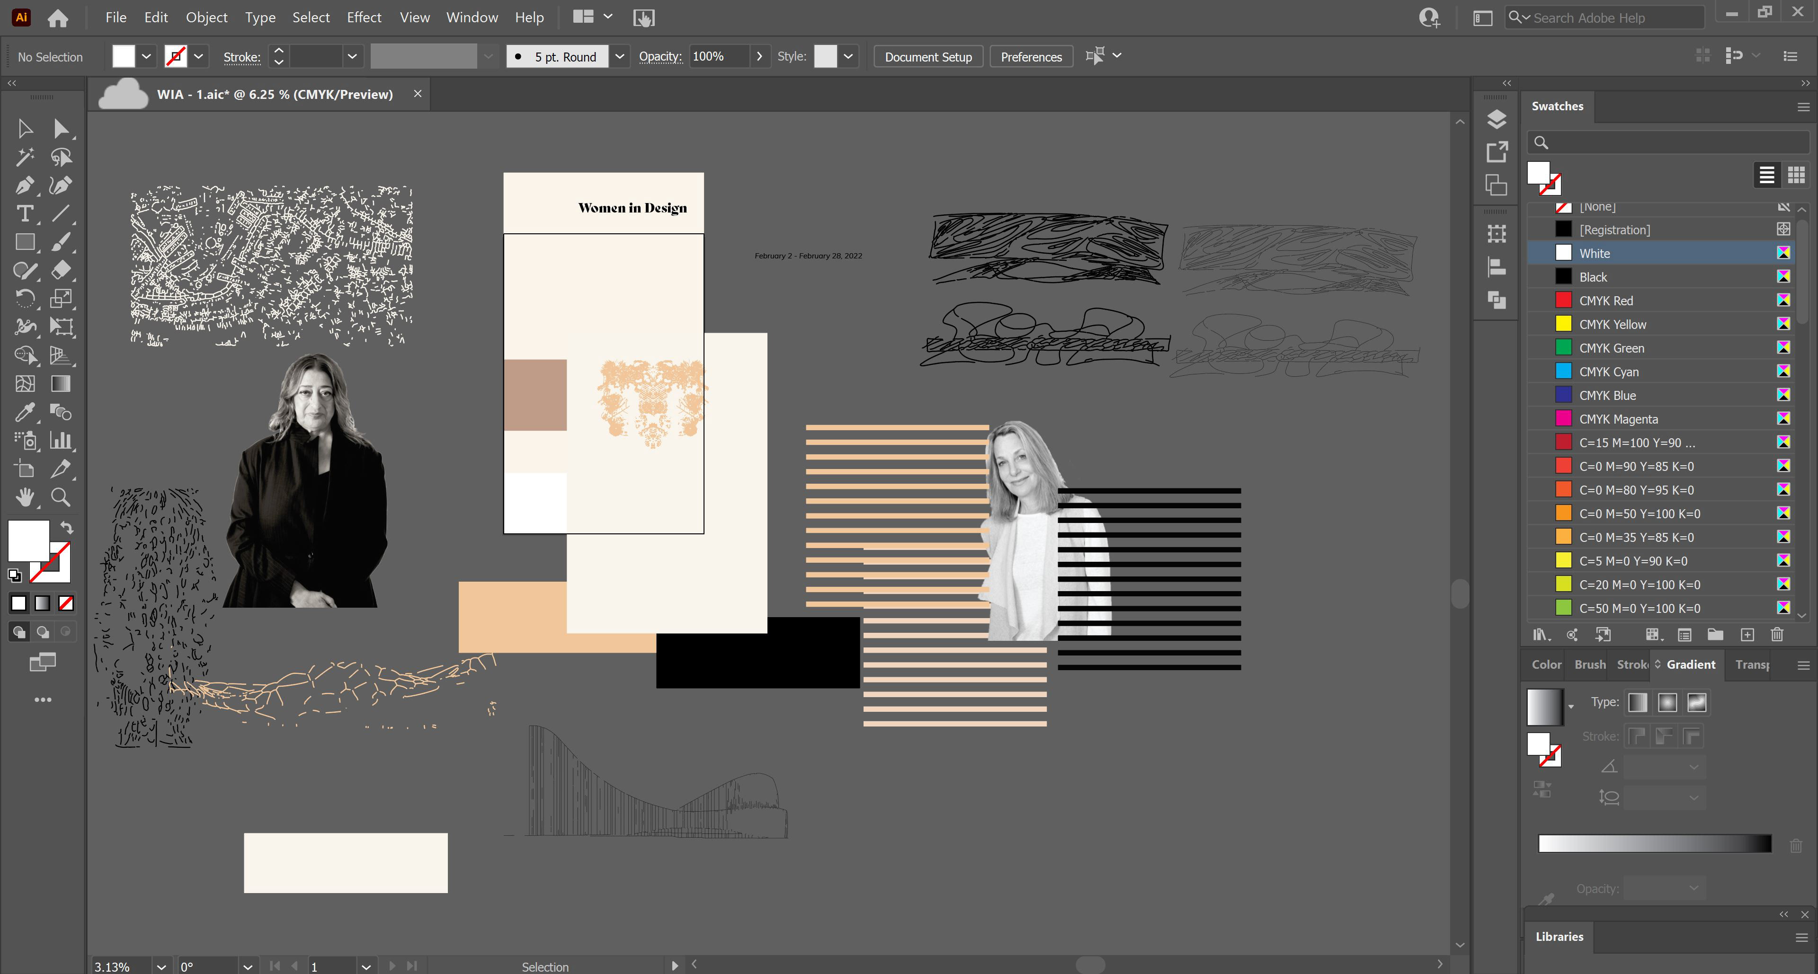Select the CMYK Cyan swatch

tap(1609, 372)
